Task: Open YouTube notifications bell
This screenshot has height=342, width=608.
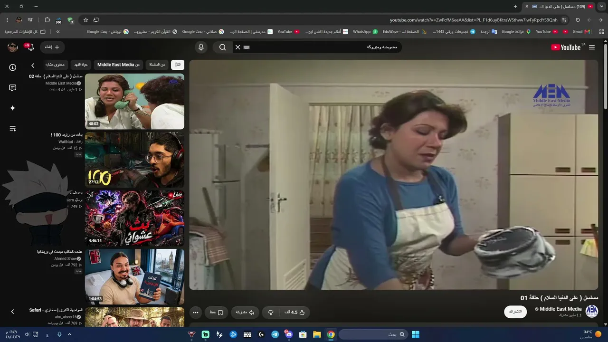Action: pyautogui.click(x=31, y=47)
